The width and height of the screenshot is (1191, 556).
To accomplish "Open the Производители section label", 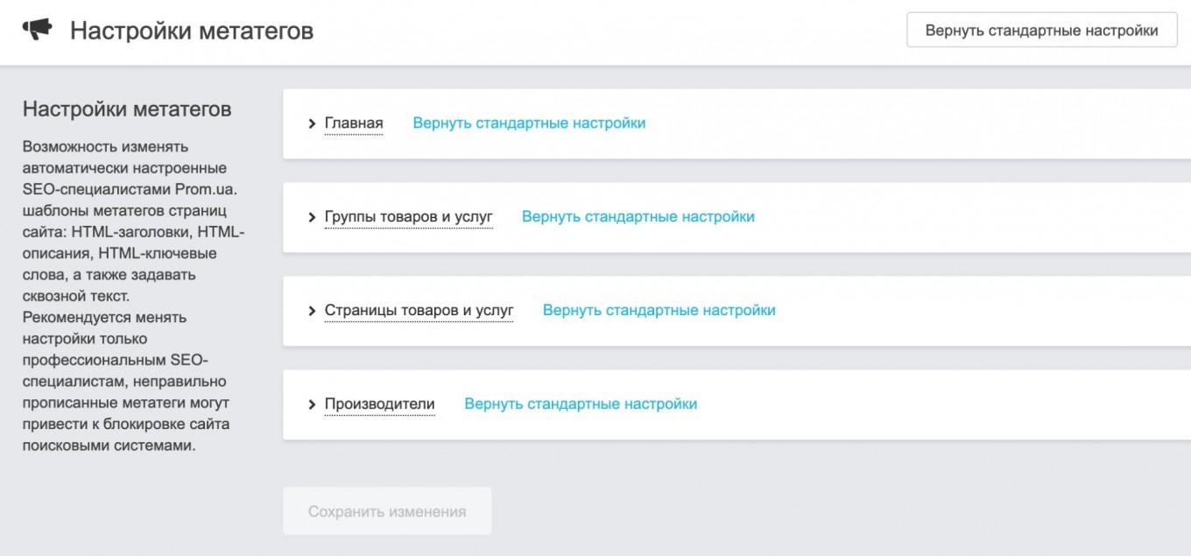I will (379, 405).
